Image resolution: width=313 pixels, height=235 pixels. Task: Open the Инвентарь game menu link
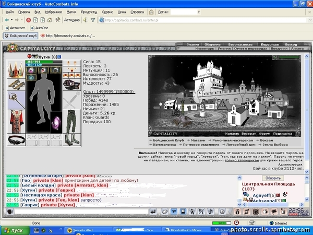pyautogui.click(x=204, y=49)
